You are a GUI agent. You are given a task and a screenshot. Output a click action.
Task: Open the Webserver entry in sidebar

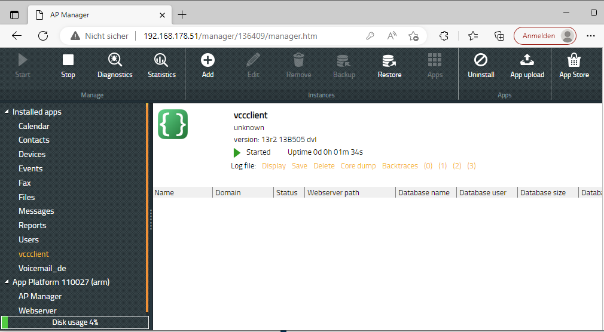(x=38, y=311)
